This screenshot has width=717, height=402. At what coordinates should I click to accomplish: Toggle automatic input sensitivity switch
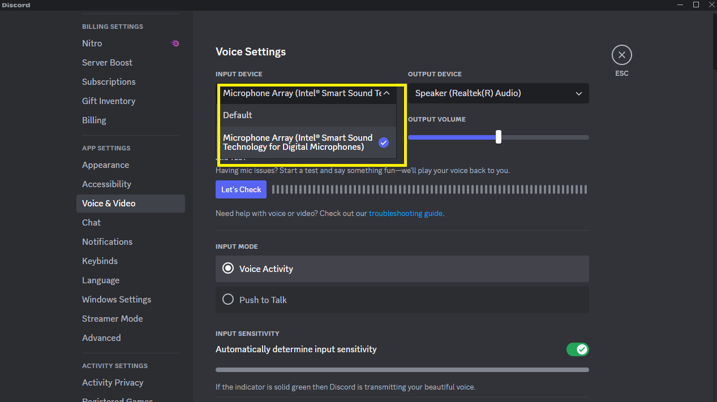pyautogui.click(x=577, y=349)
